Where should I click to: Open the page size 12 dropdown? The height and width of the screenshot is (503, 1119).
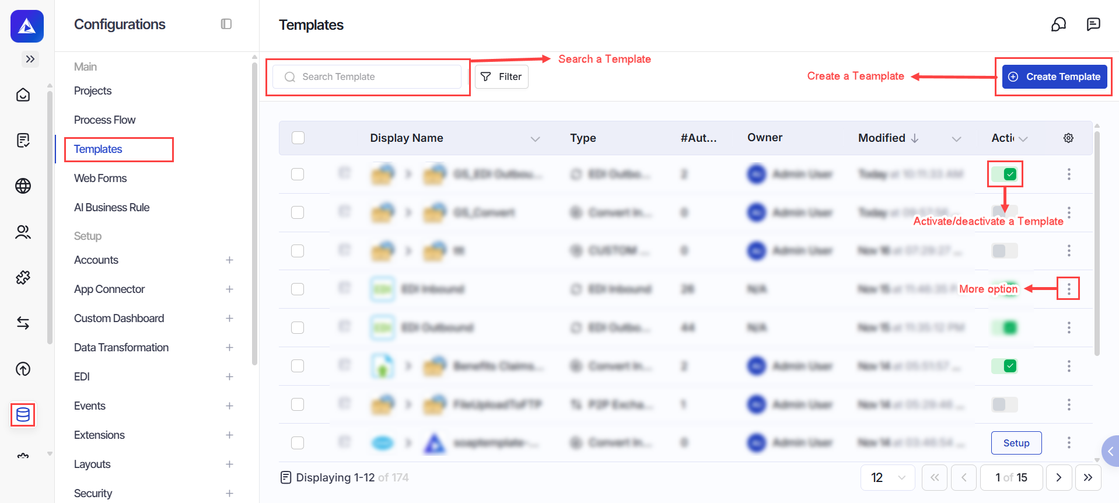point(888,478)
